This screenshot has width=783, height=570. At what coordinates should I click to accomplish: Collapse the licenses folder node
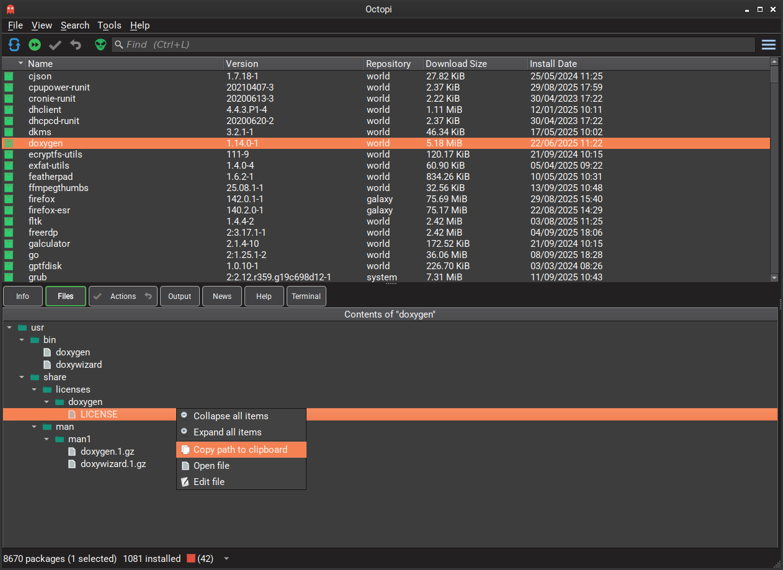(x=34, y=390)
